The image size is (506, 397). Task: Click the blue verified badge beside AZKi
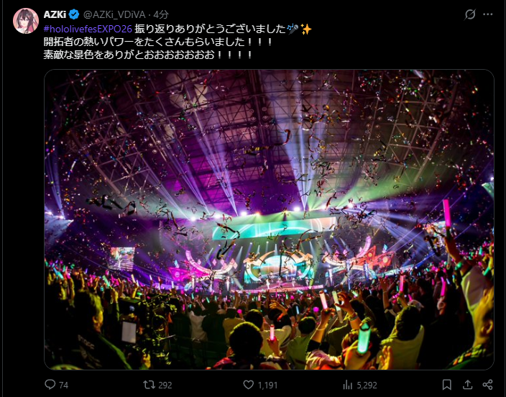[x=74, y=14]
